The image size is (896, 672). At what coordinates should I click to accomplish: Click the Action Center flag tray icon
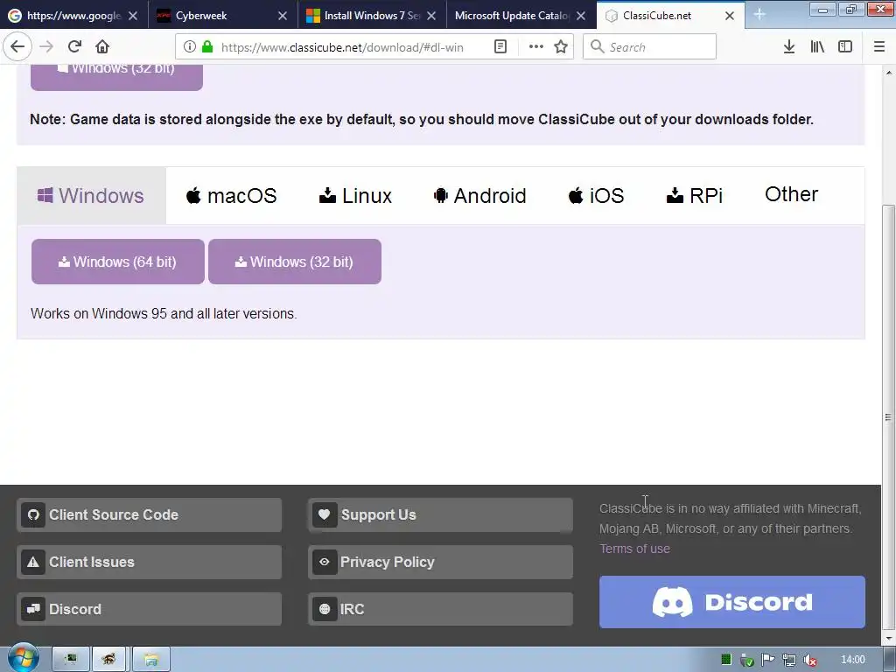pyautogui.click(x=768, y=660)
